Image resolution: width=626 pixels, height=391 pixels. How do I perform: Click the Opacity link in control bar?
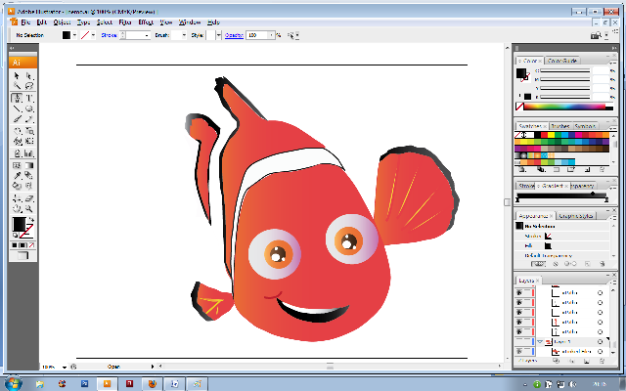point(234,35)
